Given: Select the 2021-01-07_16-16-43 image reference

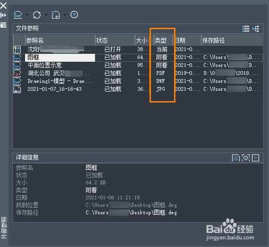Looking at the screenshot, I should (138, 89).
